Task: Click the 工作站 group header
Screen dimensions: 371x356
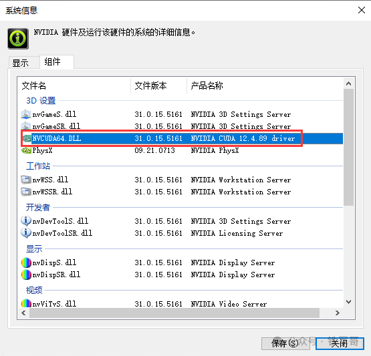Action: (x=38, y=166)
